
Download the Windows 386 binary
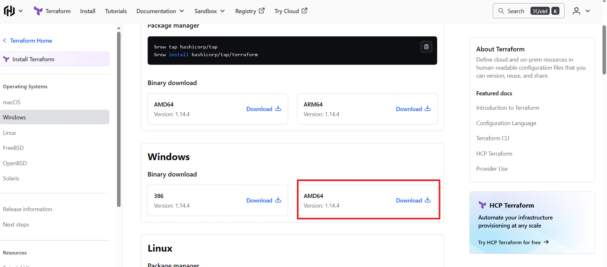coord(264,200)
